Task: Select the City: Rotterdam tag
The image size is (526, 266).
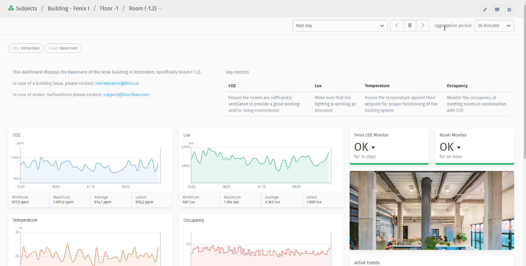Action: [x=26, y=48]
